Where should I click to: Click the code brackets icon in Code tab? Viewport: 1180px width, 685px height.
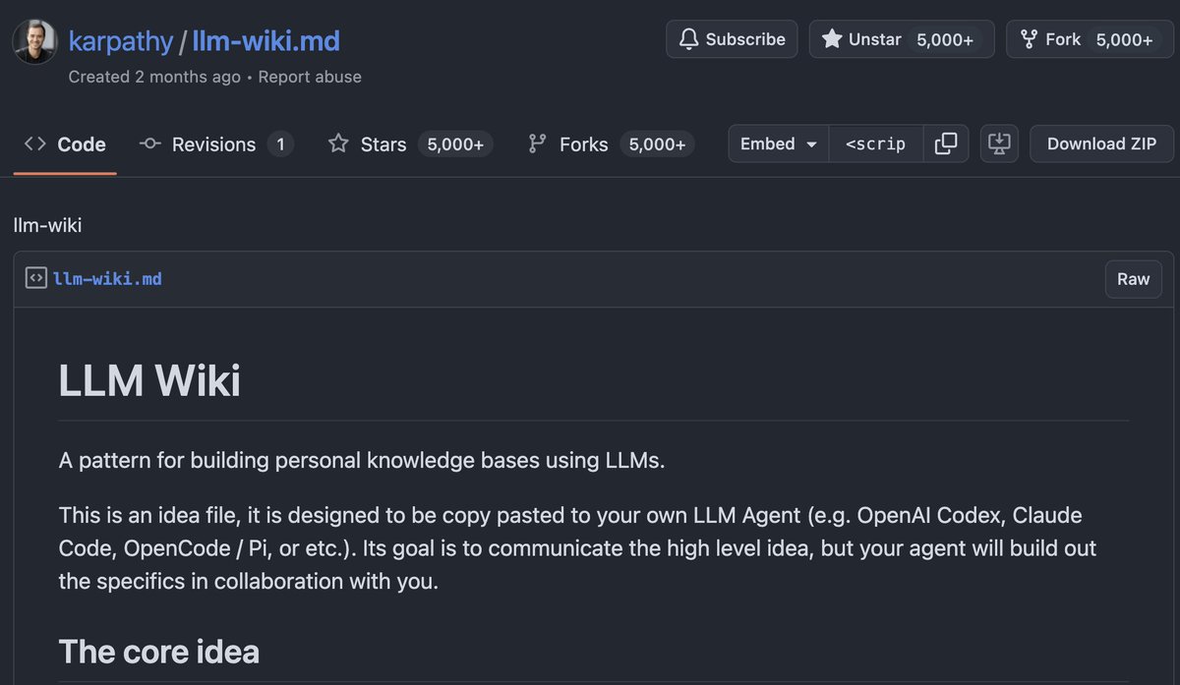(x=35, y=143)
